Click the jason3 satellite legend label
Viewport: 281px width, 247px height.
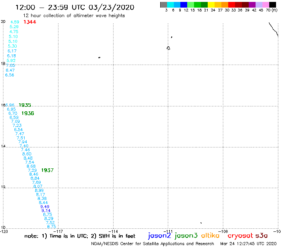click(x=186, y=236)
